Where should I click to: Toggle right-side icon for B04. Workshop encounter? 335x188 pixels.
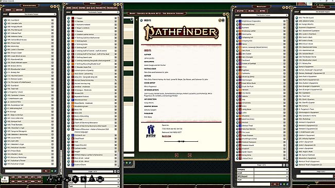[x=52, y=46]
